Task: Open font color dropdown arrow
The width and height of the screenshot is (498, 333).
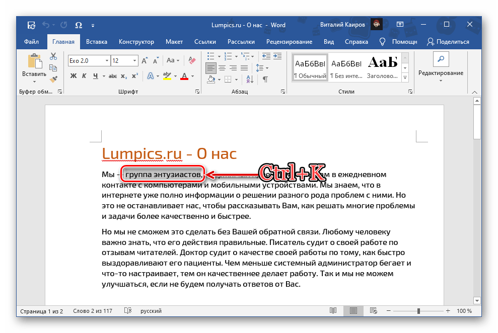Action: click(x=192, y=76)
